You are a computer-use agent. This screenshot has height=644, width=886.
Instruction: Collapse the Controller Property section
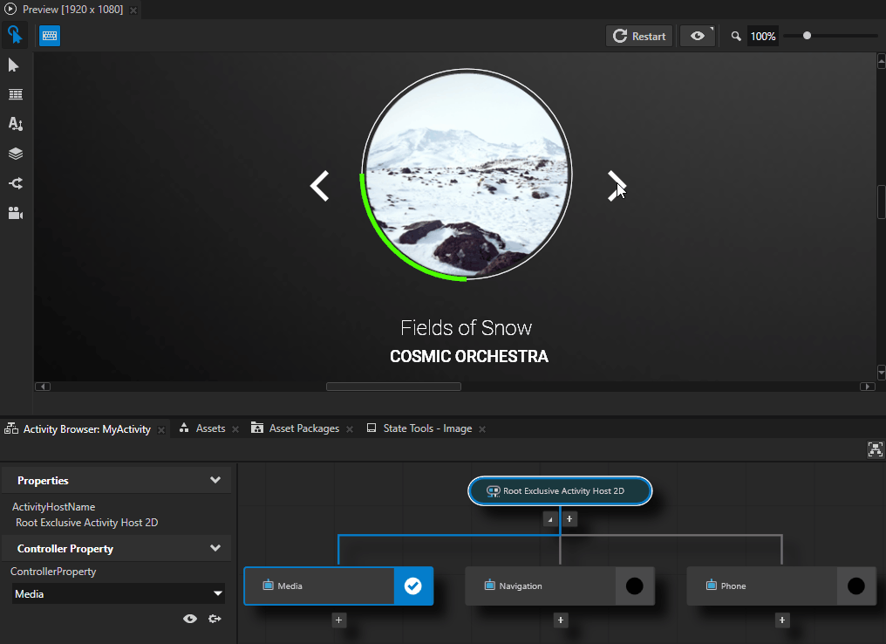click(215, 548)
